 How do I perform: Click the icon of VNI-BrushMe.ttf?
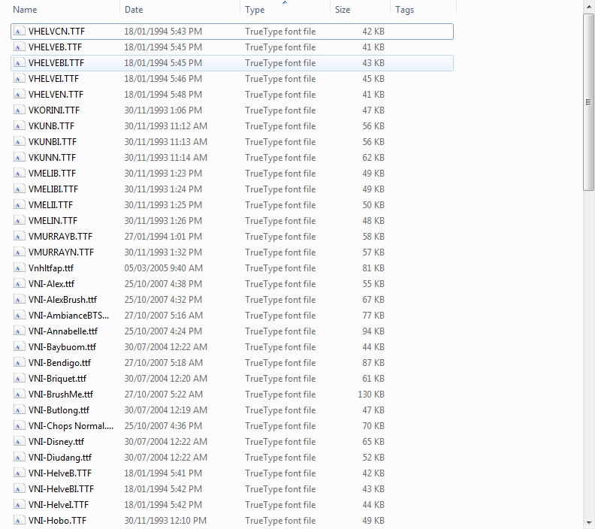(x=18, y=394)
